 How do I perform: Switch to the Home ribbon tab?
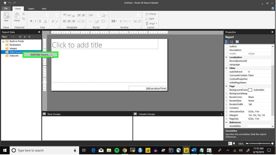tap(18, 8)
